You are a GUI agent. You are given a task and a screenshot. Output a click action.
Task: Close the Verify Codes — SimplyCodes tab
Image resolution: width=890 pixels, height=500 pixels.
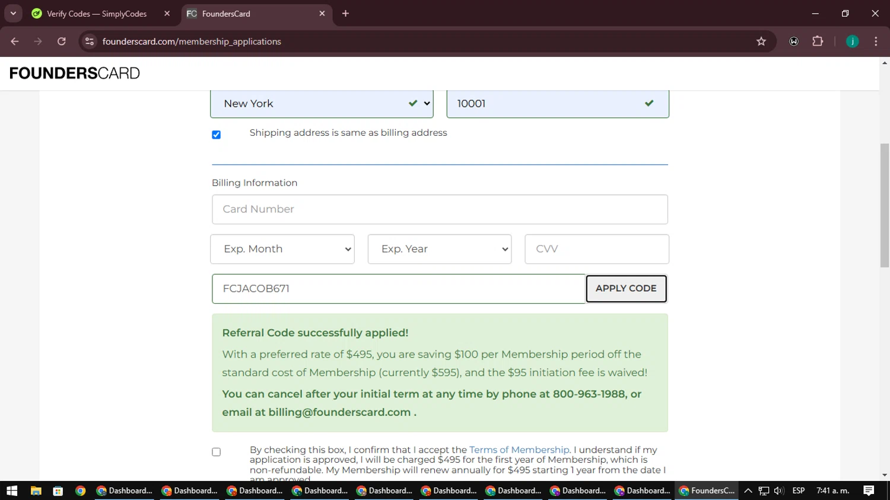pyautogui.click(x=167, y=14)
